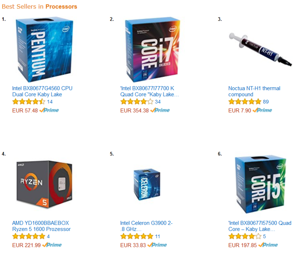Open the 34 reviews for the Core i7

click(x=158, y=102)
